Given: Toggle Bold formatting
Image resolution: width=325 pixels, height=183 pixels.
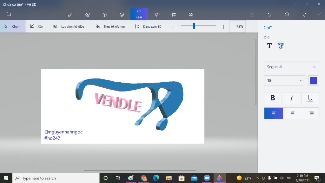Looking at the screenshot, I should point(273,98).
